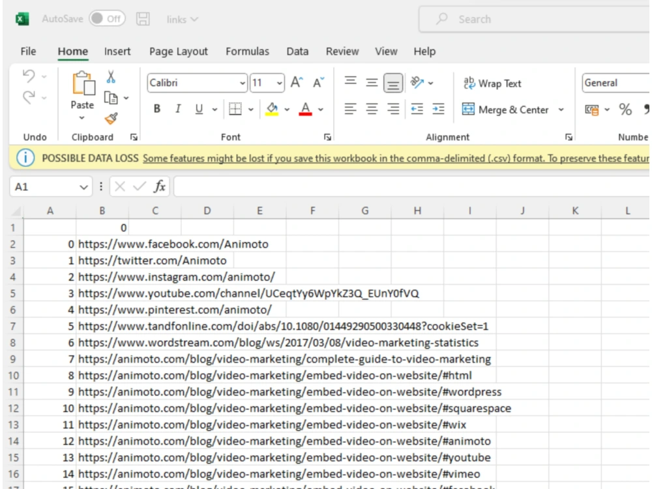The width and height of the screenshot is (652, 489).
Task: Click the data loss warning link
Action: [x=396, y=158]
